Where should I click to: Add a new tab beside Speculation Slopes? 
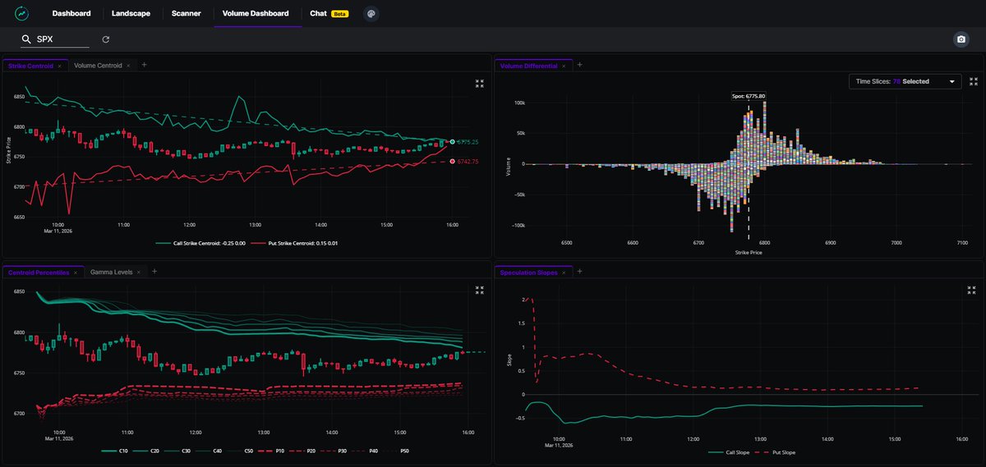pos(578,272)
